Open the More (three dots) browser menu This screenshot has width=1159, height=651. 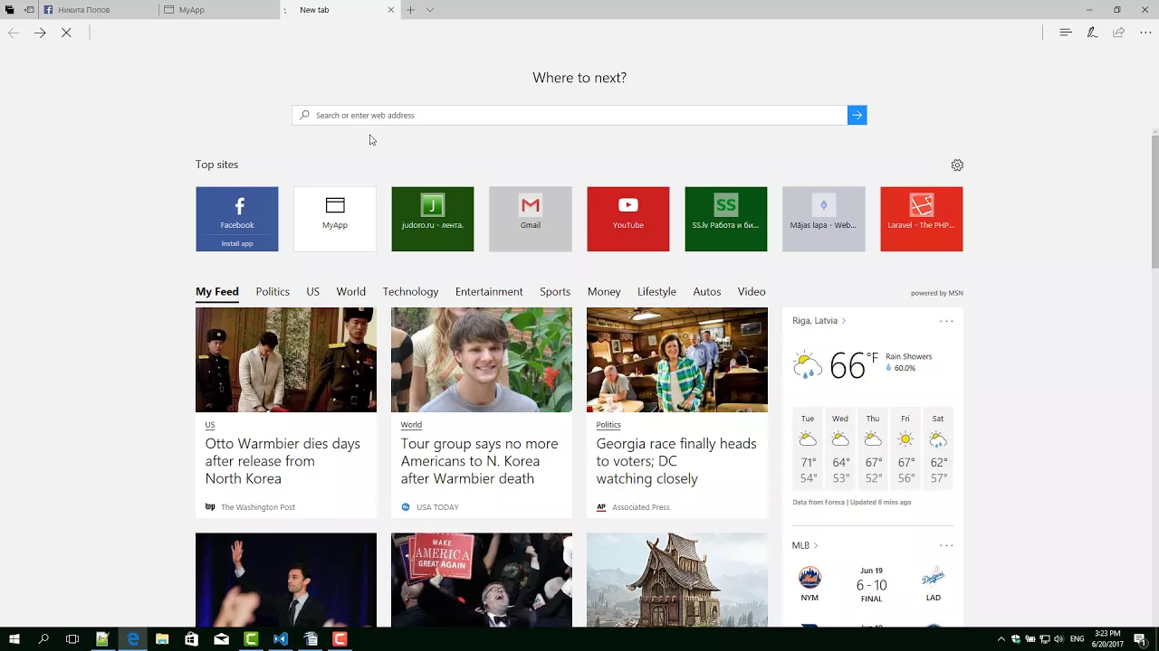1145,33
